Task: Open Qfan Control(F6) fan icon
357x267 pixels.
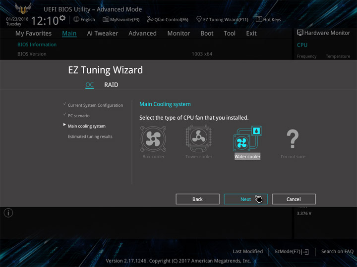Action: point(150,19)
